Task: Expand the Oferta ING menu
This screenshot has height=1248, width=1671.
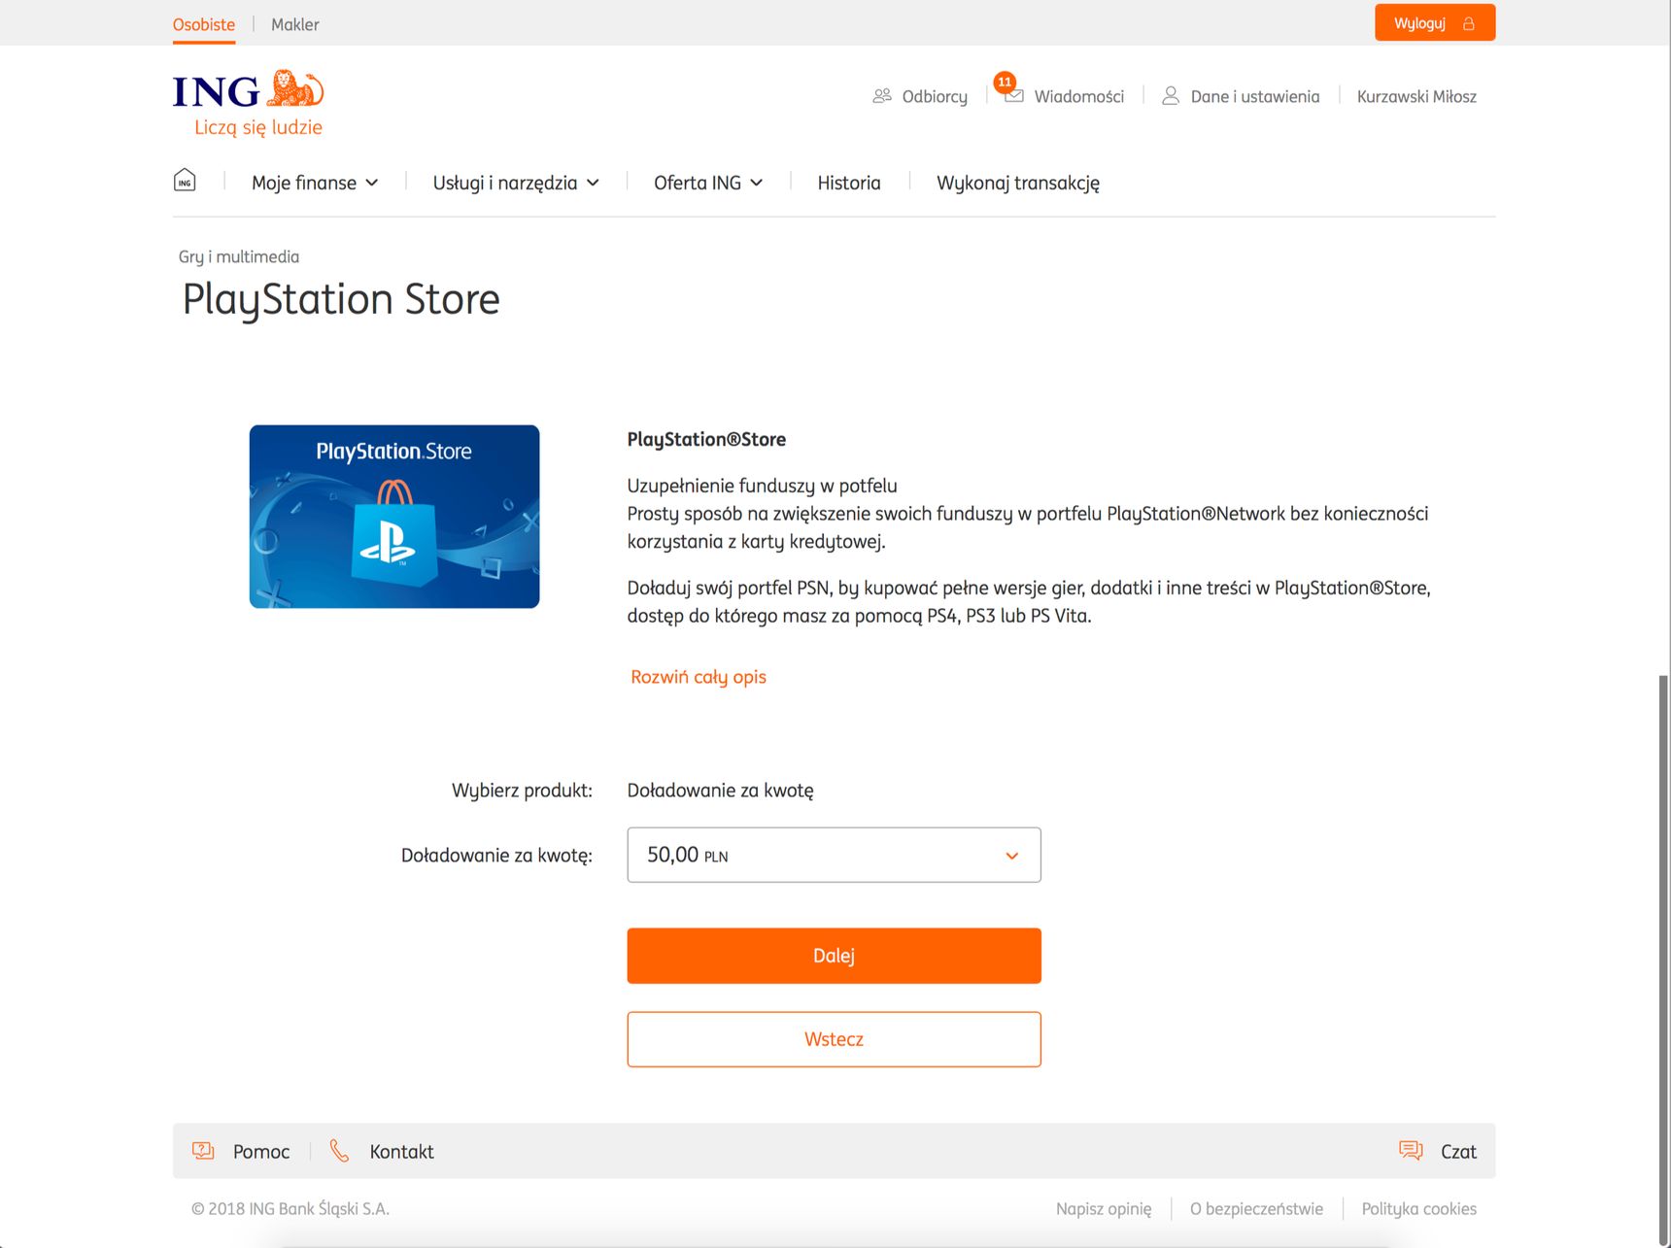Action: coord(708,183)
